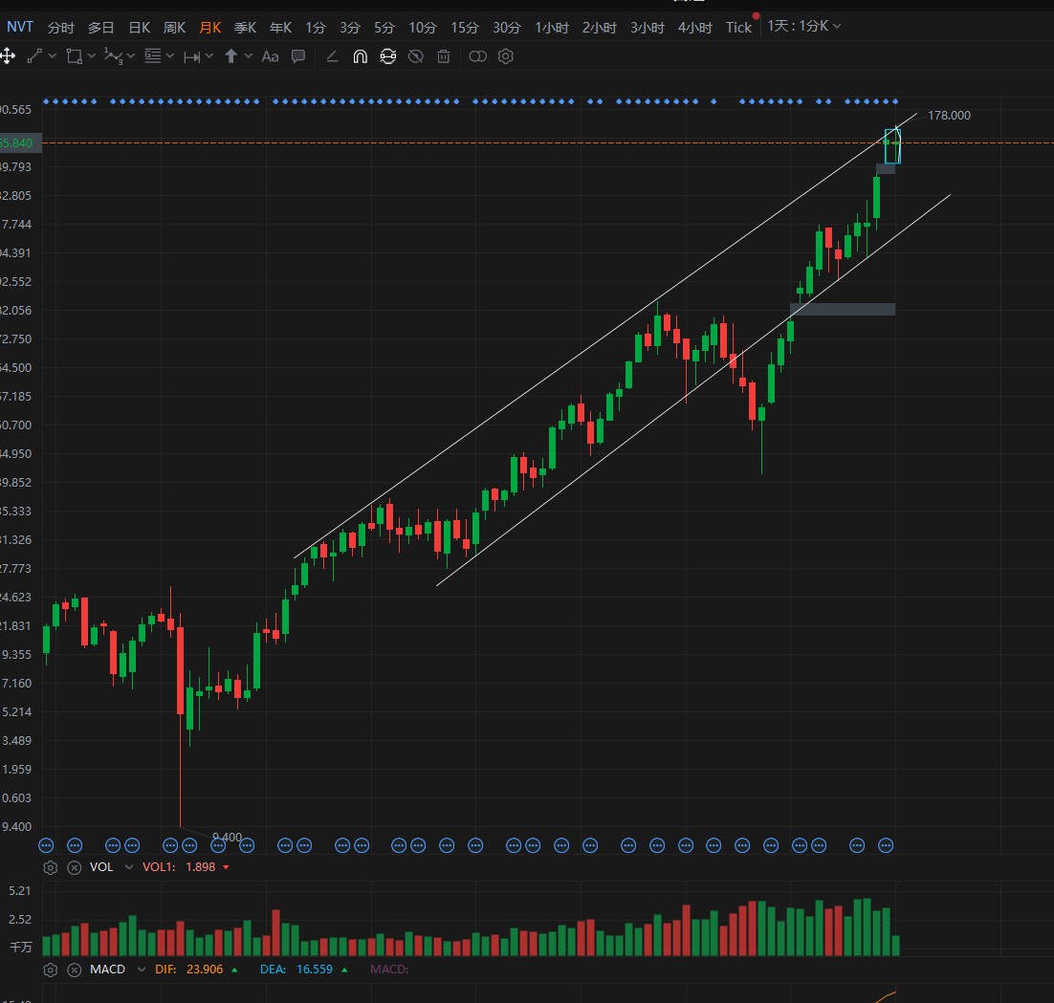Image resolution: width=1054 pixels, height=1003 pixels.
Task: Switch to 5分 five-minute interval
Action: (384, 28)
